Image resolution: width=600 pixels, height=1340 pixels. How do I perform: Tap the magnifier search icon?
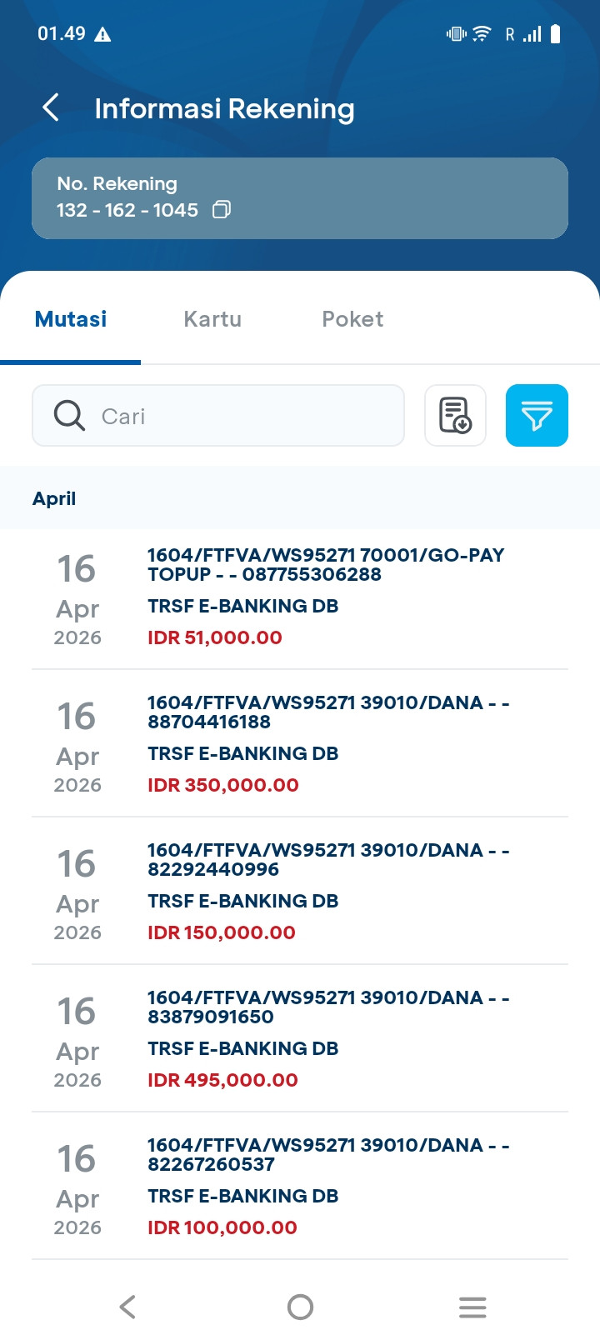point(69,415)
